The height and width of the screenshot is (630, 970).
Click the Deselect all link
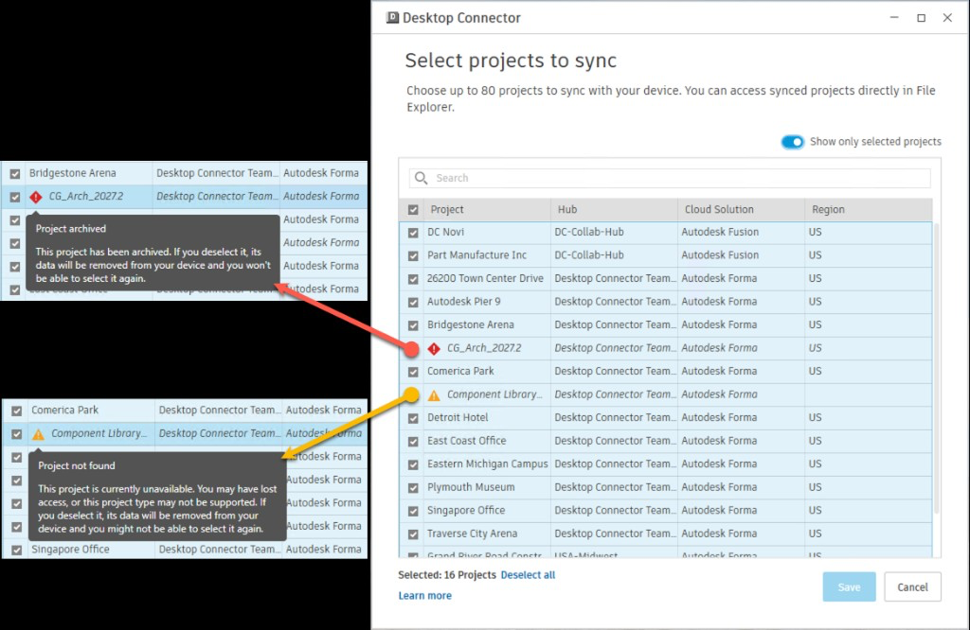pos(528,575)
